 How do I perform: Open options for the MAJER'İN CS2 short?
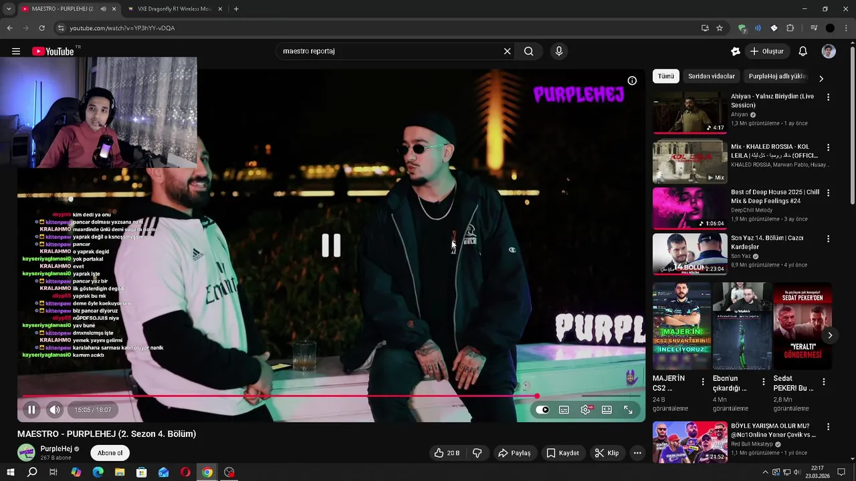click(702, 382)
